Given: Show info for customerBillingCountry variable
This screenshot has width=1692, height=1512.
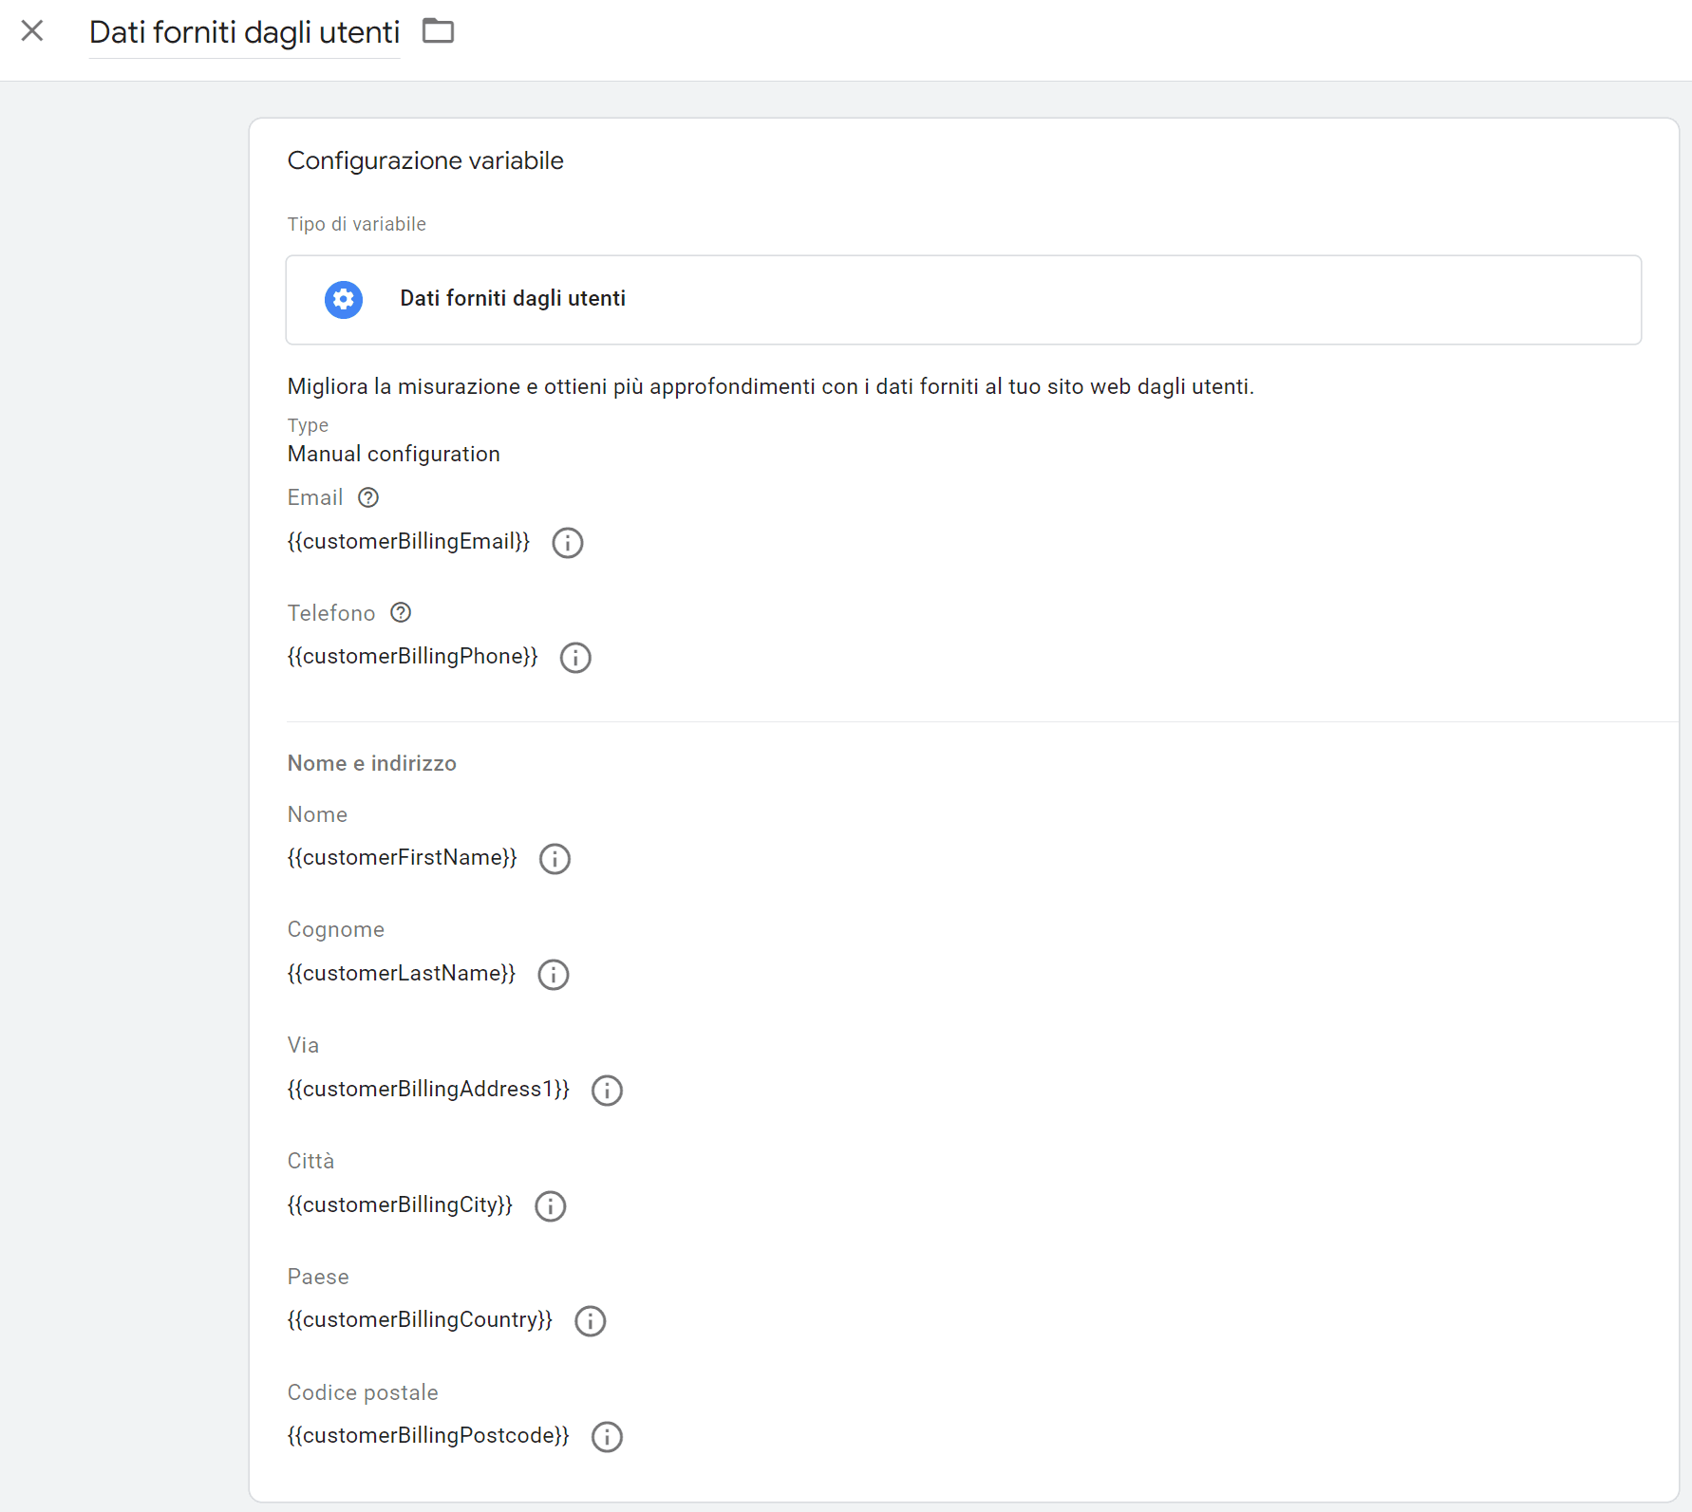Looking at the screenshot, I should (591, 1321).
